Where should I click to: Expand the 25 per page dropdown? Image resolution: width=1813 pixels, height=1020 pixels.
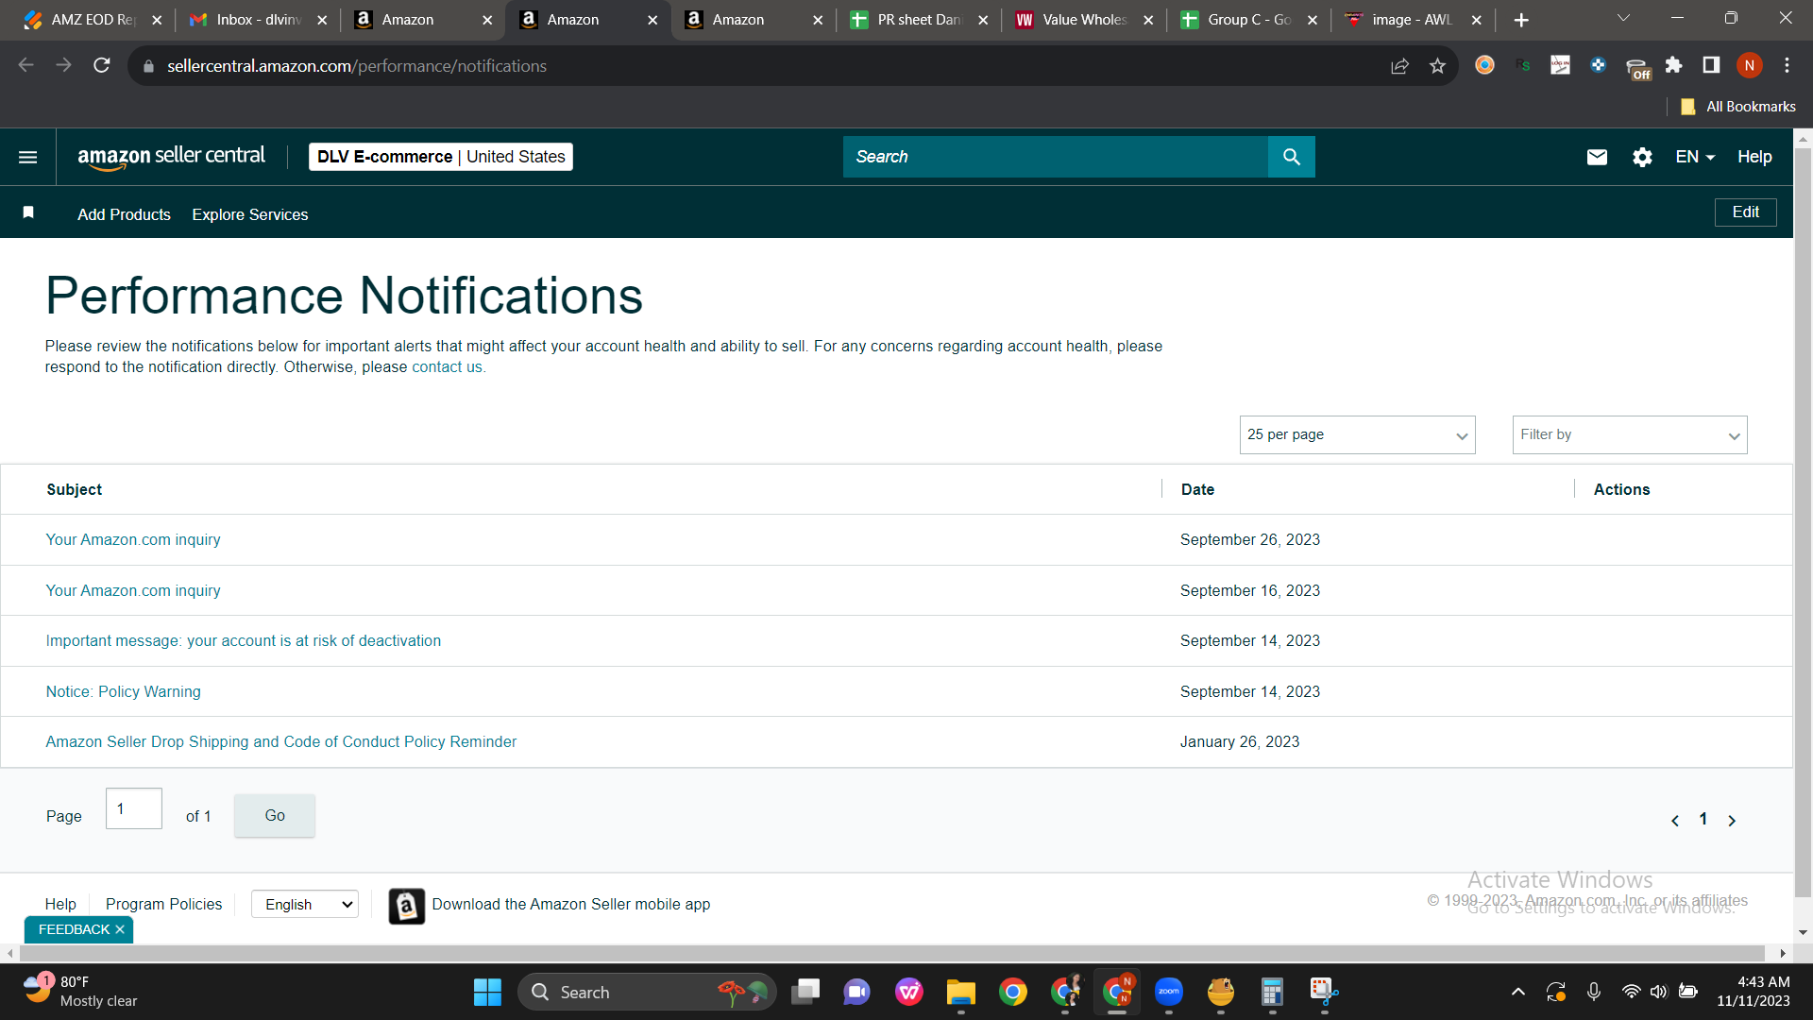(x=1357, y=434)
